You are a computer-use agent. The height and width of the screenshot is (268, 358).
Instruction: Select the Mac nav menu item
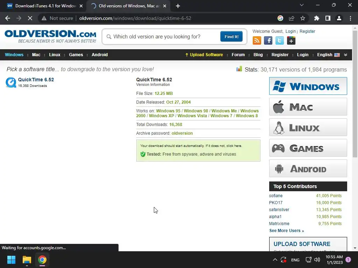[36, 55]
